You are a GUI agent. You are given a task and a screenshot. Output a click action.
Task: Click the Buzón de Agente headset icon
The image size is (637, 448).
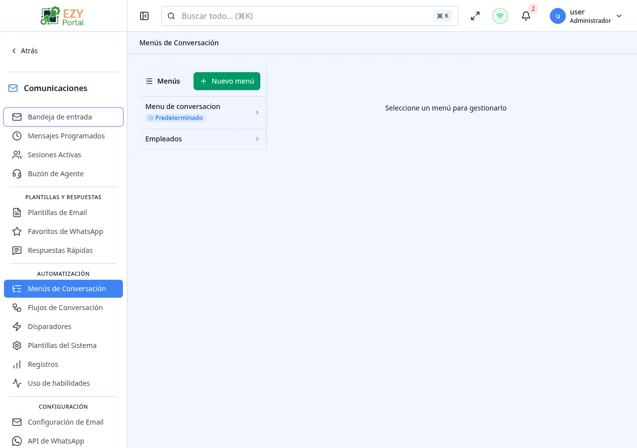[17, 174]
